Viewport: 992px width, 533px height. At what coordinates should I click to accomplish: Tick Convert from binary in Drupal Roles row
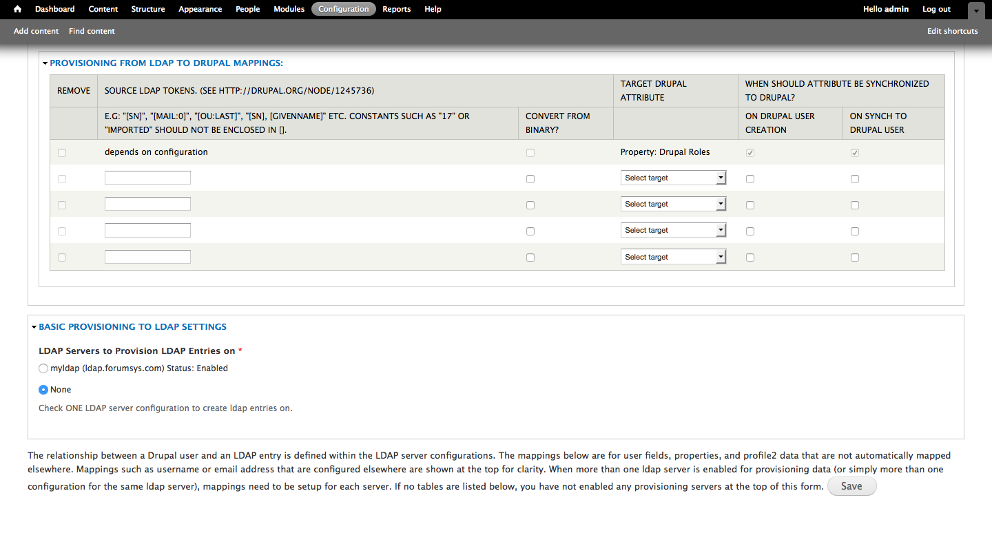pyautogui.click(x=530, y=153)
